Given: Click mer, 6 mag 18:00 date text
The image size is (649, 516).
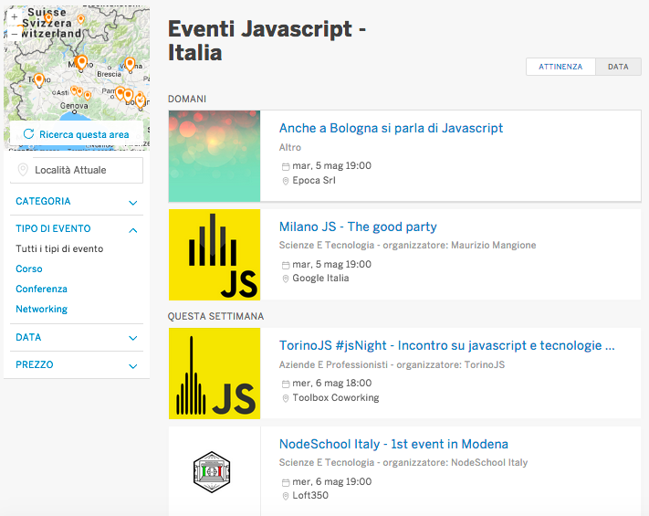Looking at the screenshot, I should 332,383.
